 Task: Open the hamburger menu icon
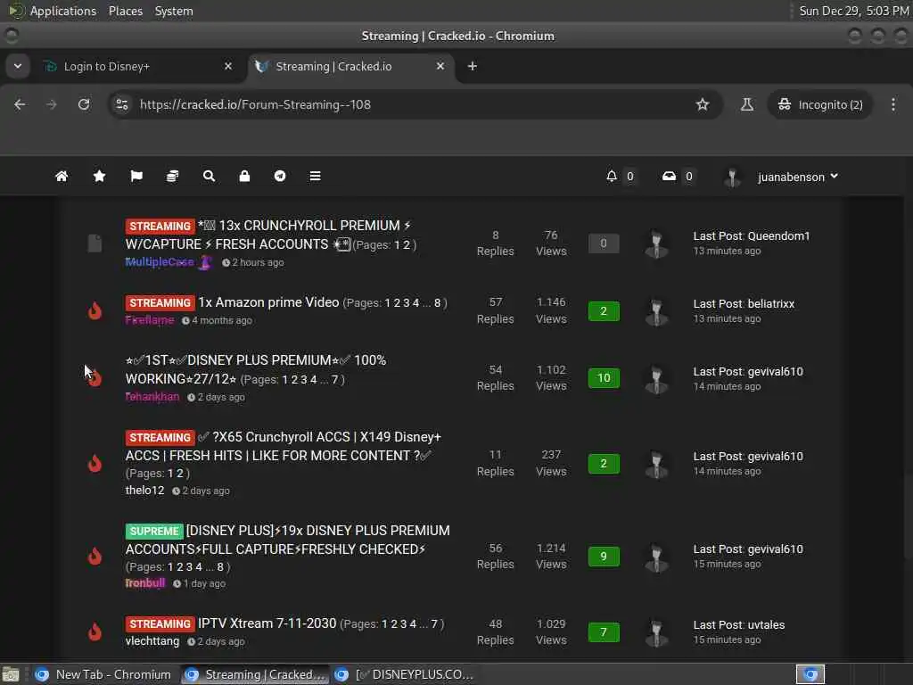tap(315, 176)
